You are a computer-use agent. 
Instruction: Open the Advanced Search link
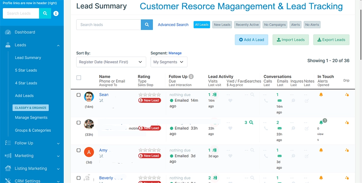click(x=173, y=25)
